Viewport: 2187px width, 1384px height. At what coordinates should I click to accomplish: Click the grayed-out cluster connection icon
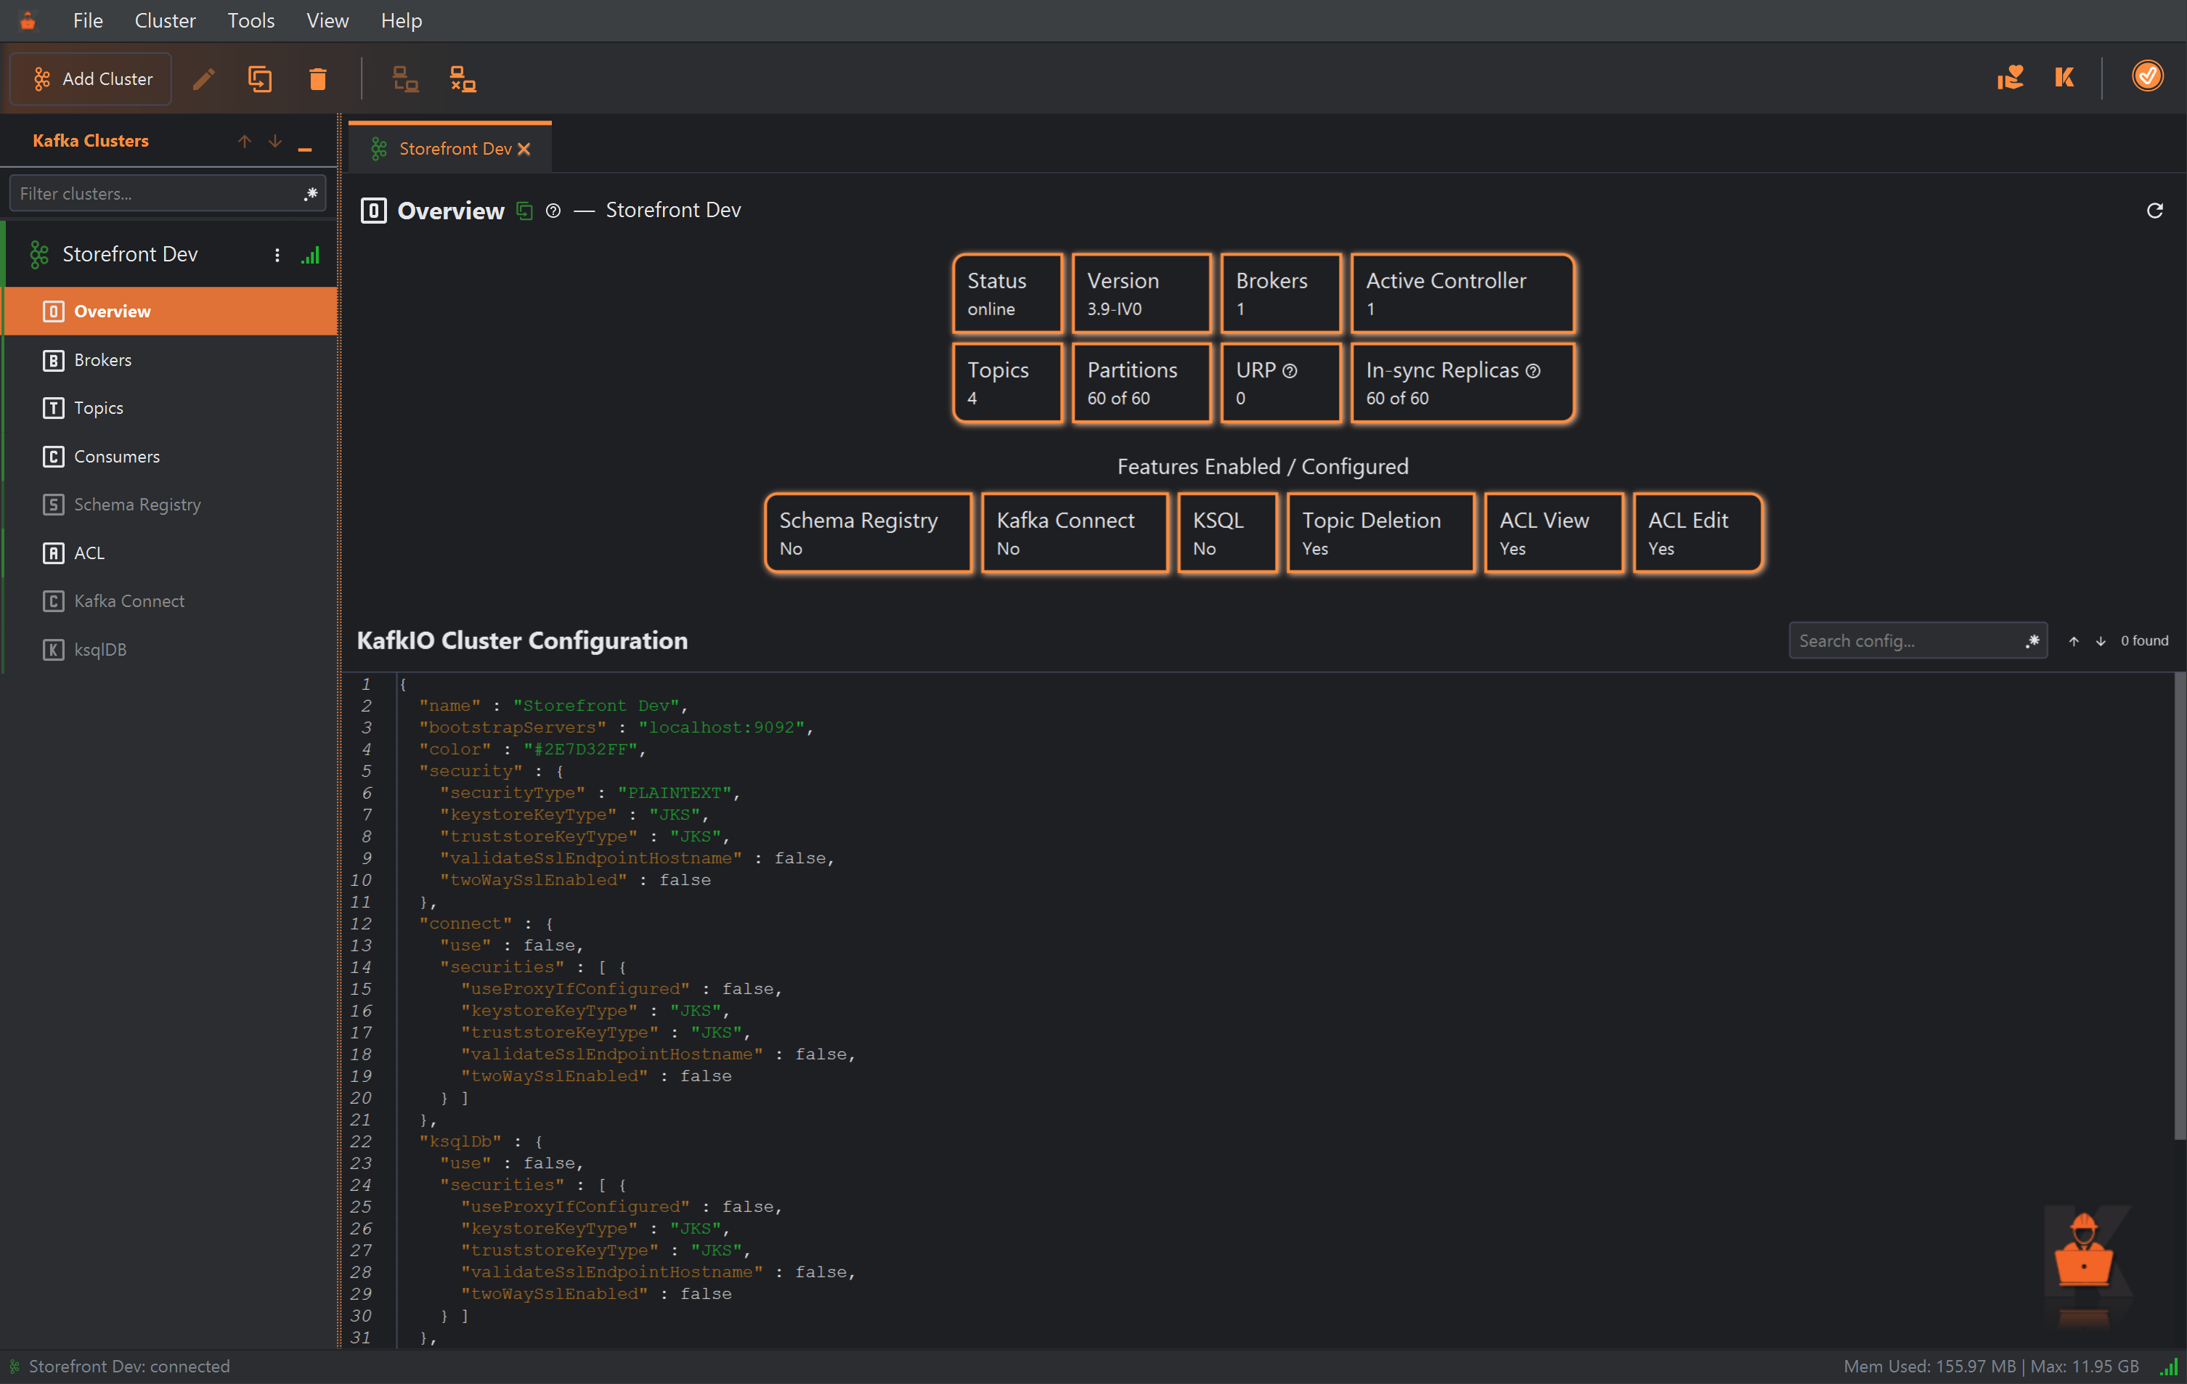405,79
